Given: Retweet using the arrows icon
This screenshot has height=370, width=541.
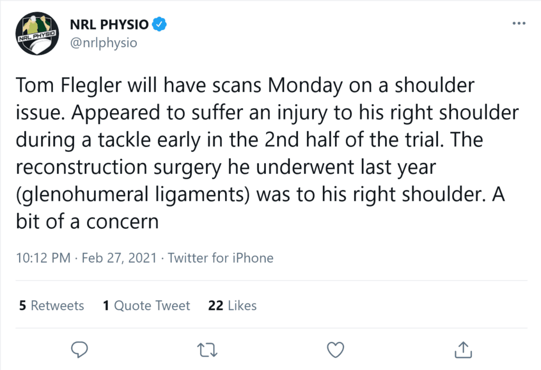Looking at the screenshot, I should [x=207, y=349].
